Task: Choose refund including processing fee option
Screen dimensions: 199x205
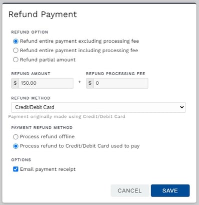Action: pyautogui.click(x=15, y=50)
